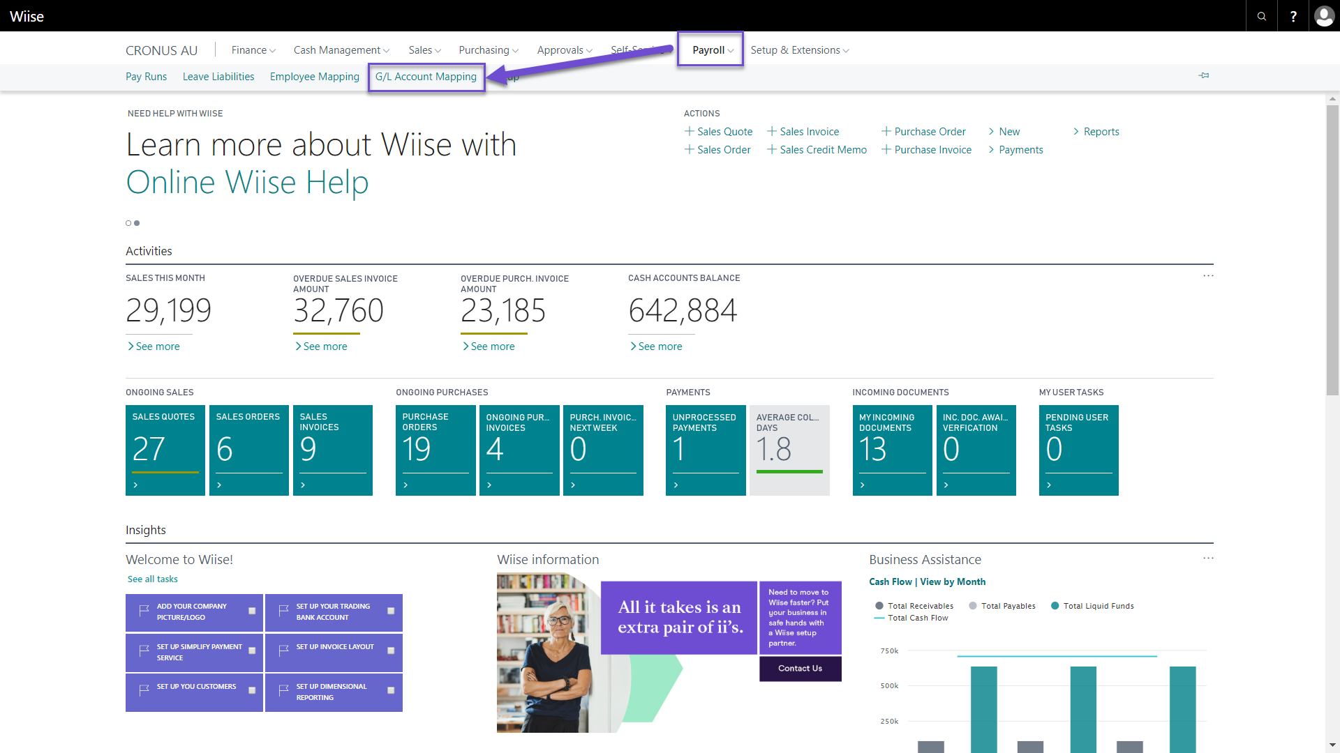Expand the Setup & Extensions dropdown

(x=797, y=50)
